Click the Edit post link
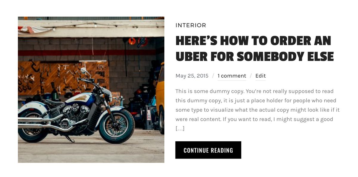Image resolution: width=358 pixels, height=177 pixels. coord(260,76)
